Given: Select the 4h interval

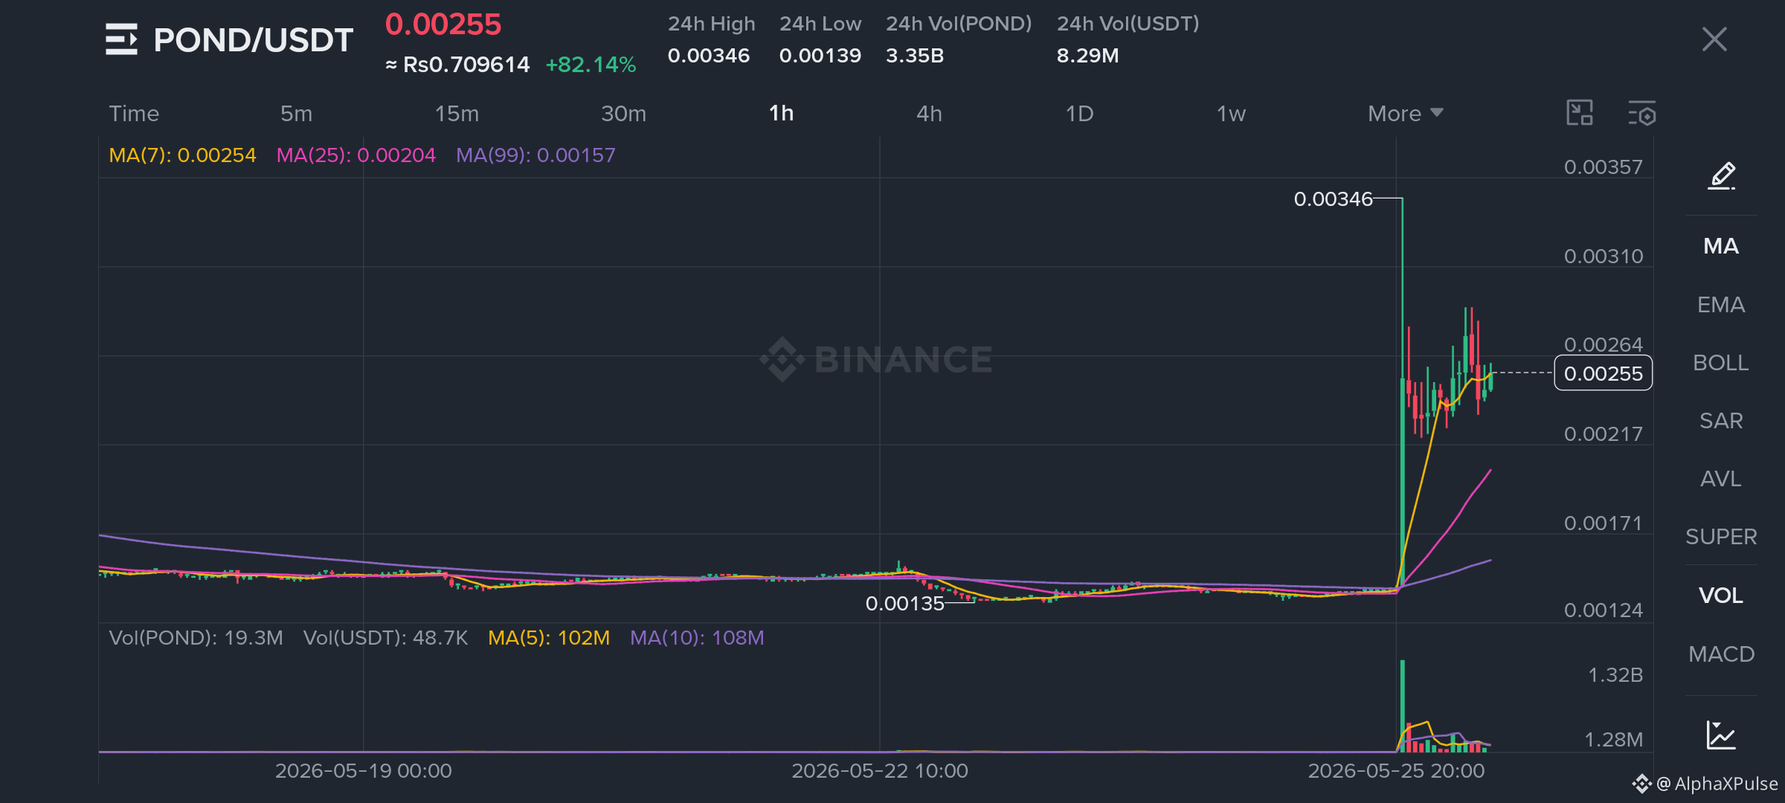Looking at the screenshot, I should pyautogui.click(x=929, y=114).
